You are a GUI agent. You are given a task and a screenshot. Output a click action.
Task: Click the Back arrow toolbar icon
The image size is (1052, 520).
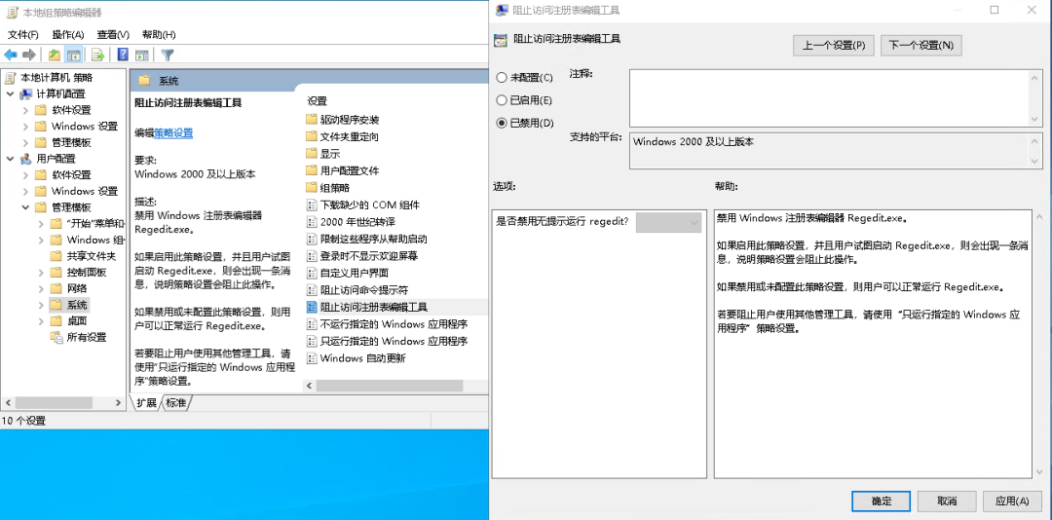11,55
